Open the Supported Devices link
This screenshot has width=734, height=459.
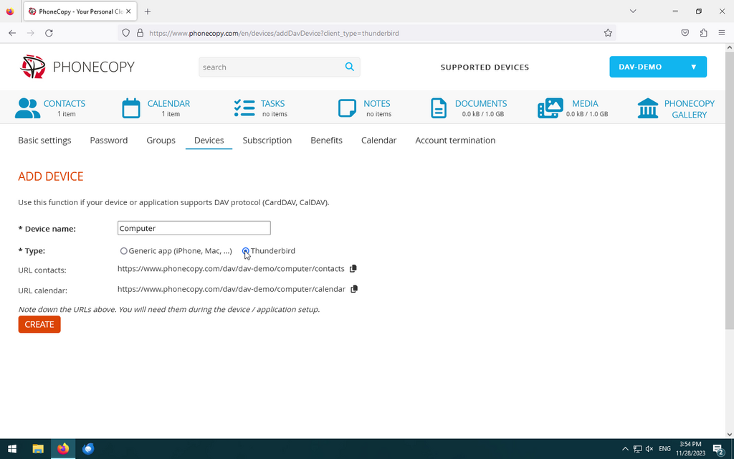tap(485, 67)
